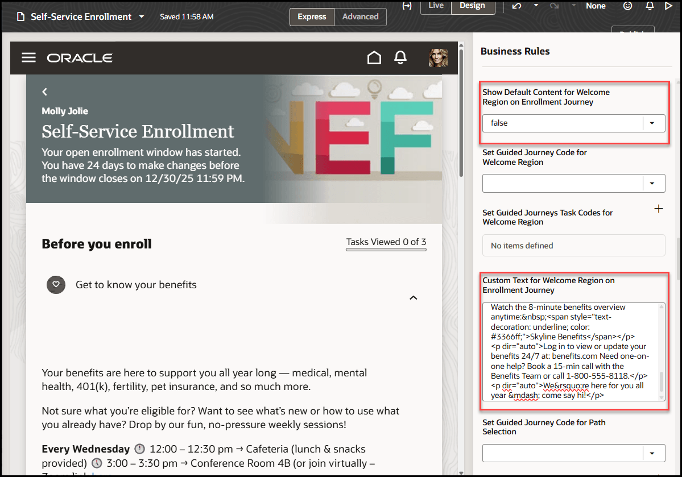Click the Home icon in the Oracle banner
The image size is (682, 477).
click(374, 57)
